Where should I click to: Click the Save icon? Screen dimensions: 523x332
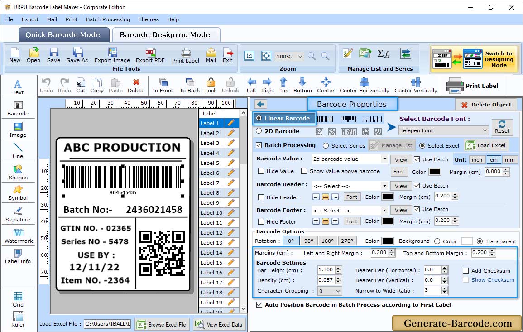click(x=53, y=55)
